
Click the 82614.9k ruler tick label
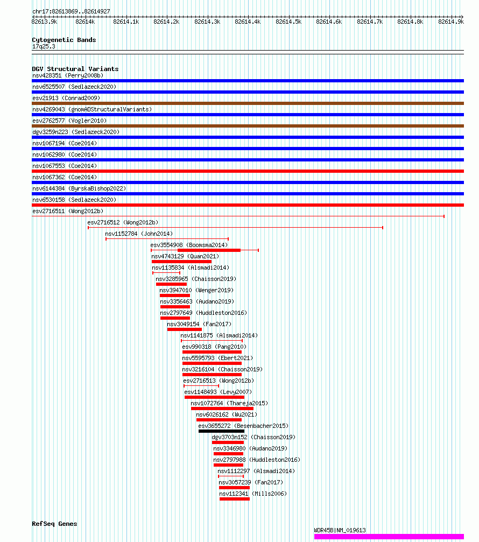[x=450, y=22]
